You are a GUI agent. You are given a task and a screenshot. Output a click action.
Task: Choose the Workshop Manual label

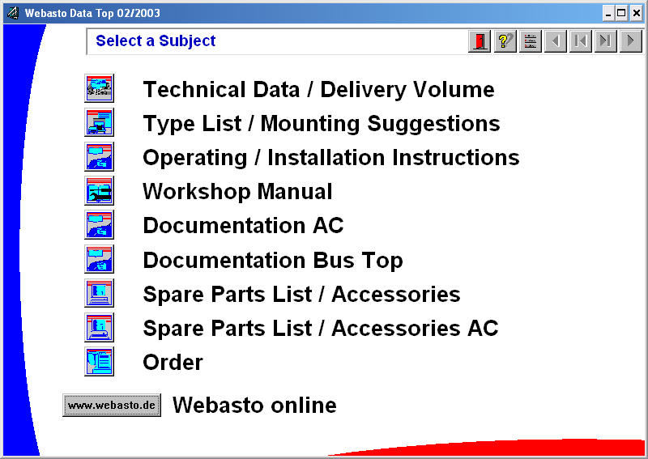237,192
